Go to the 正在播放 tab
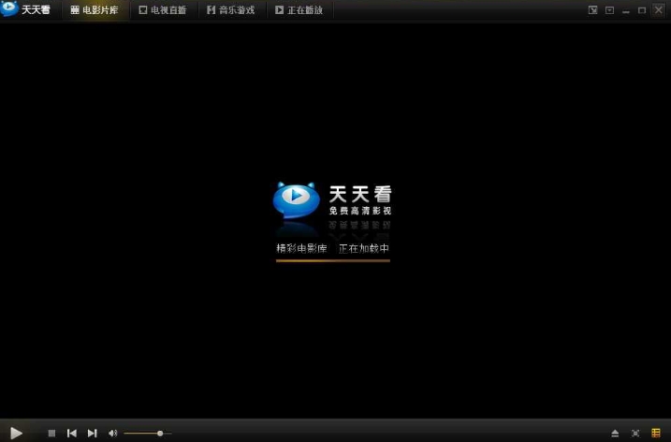 [x=299, y=10]
